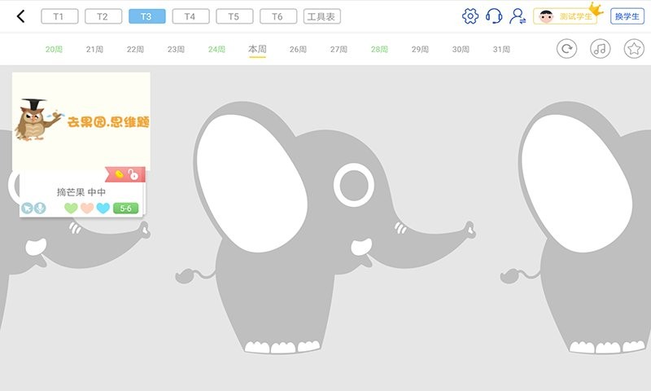Screen dimensions: 651x391
Task: Click the 换学生 button
Action: (x=627, y=16)
